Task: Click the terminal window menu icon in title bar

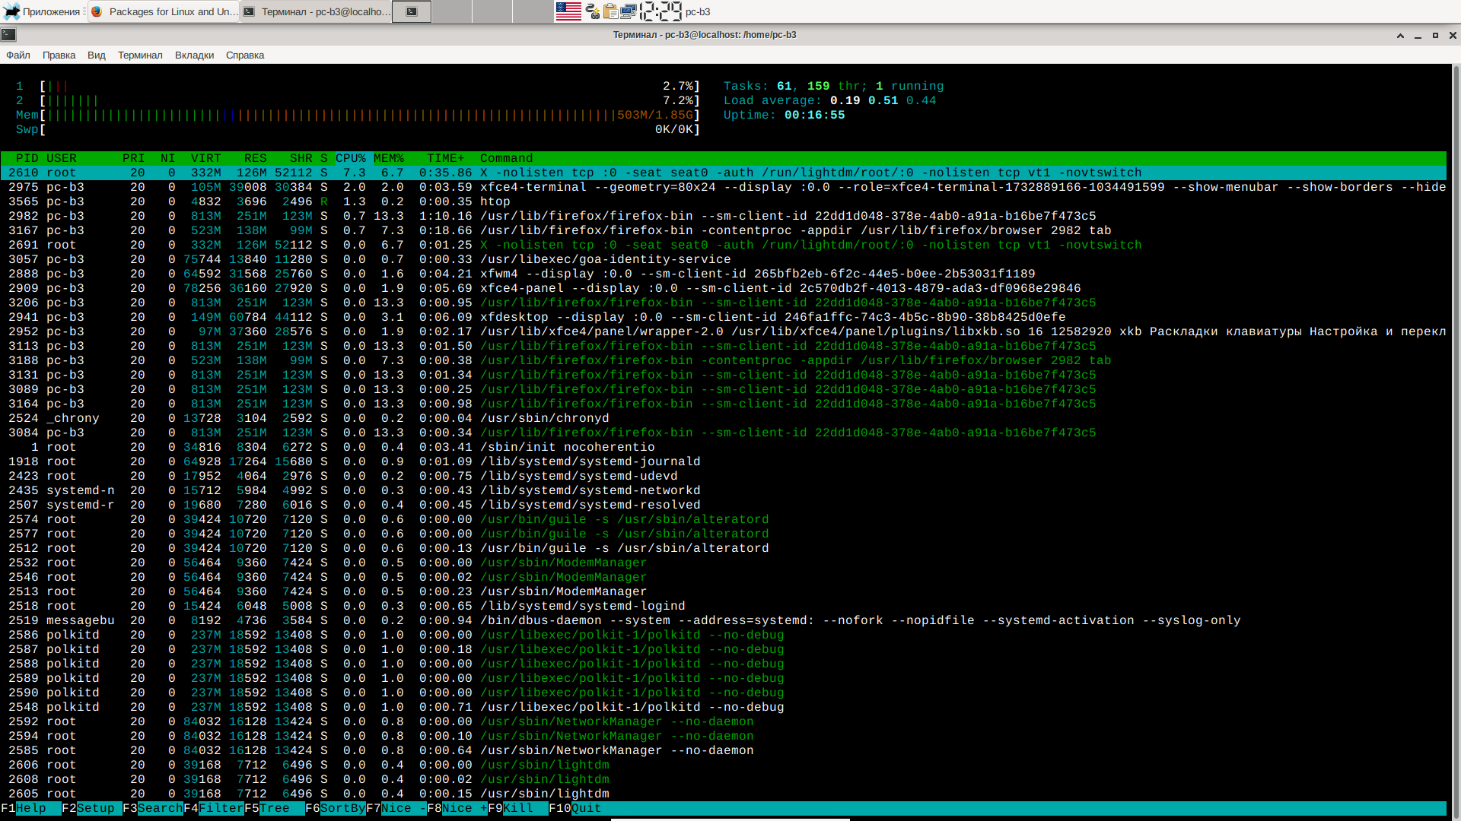Action: (8, 34)
